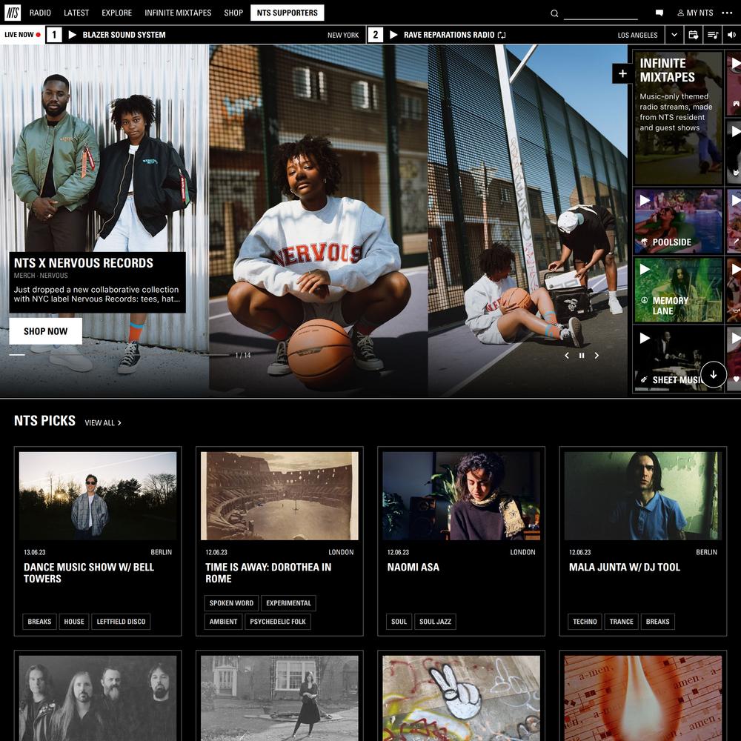Click the New York location label
741x741 pixels.
point(343,35)
